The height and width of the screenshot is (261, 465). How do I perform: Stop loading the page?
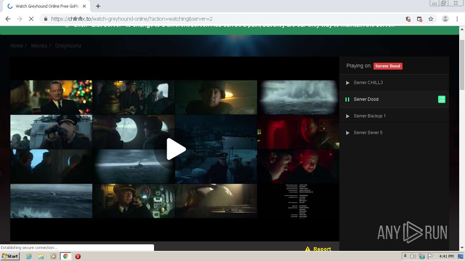31,19
